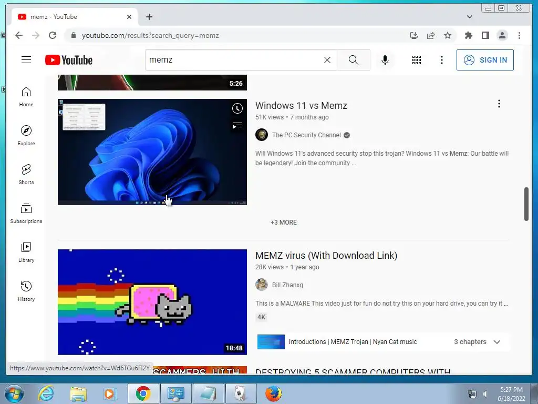
Task: Click the Introductions chapter thumbnail
Action: [x=271, y=342]
